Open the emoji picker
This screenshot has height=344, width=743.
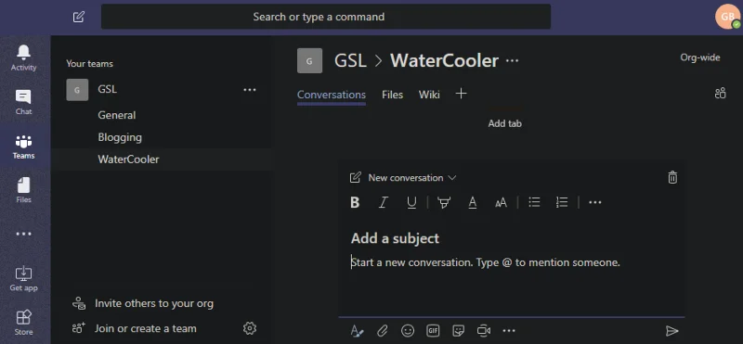[x=408, y=331]
